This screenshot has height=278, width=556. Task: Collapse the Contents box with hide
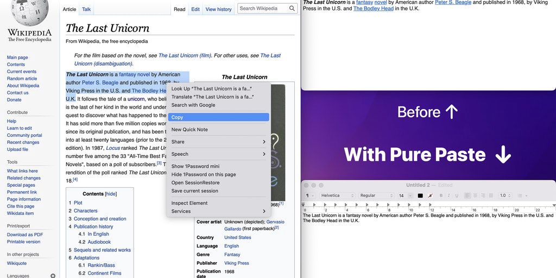(111, 194)
